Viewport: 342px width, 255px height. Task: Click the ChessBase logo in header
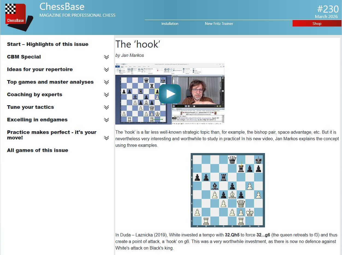click(x=18, y=17)
